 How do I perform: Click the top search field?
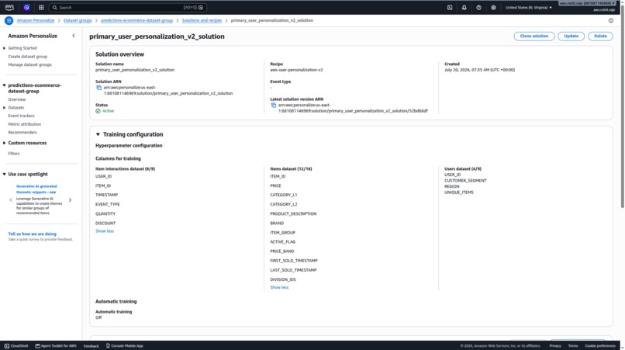pyautogui.click(x=127, y=7)
